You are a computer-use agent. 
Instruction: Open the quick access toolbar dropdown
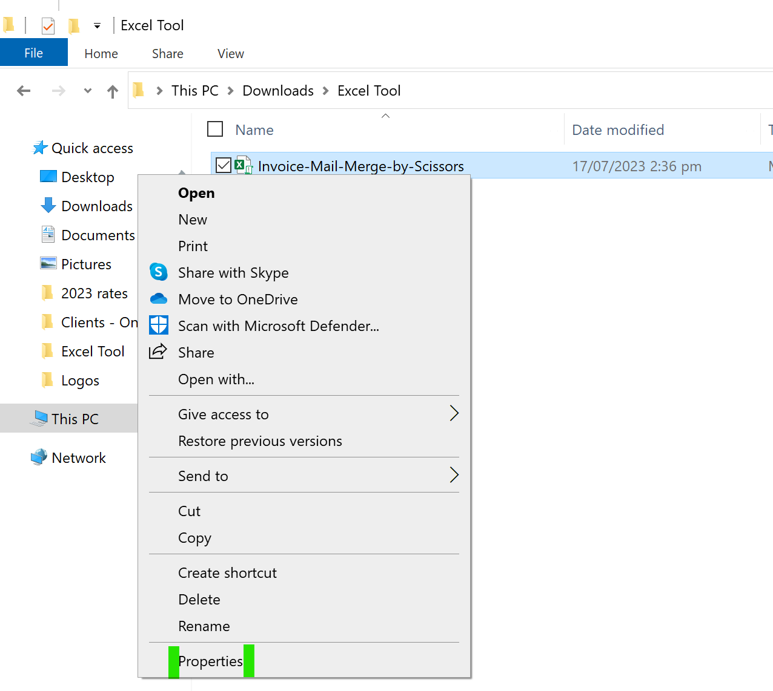(97, 25)
